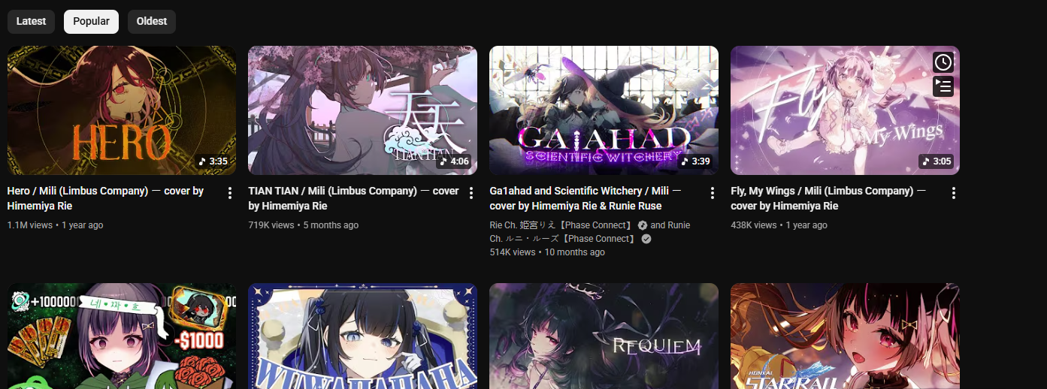Click Watch later clock icon on Fly thumbnail

(943, 62)
